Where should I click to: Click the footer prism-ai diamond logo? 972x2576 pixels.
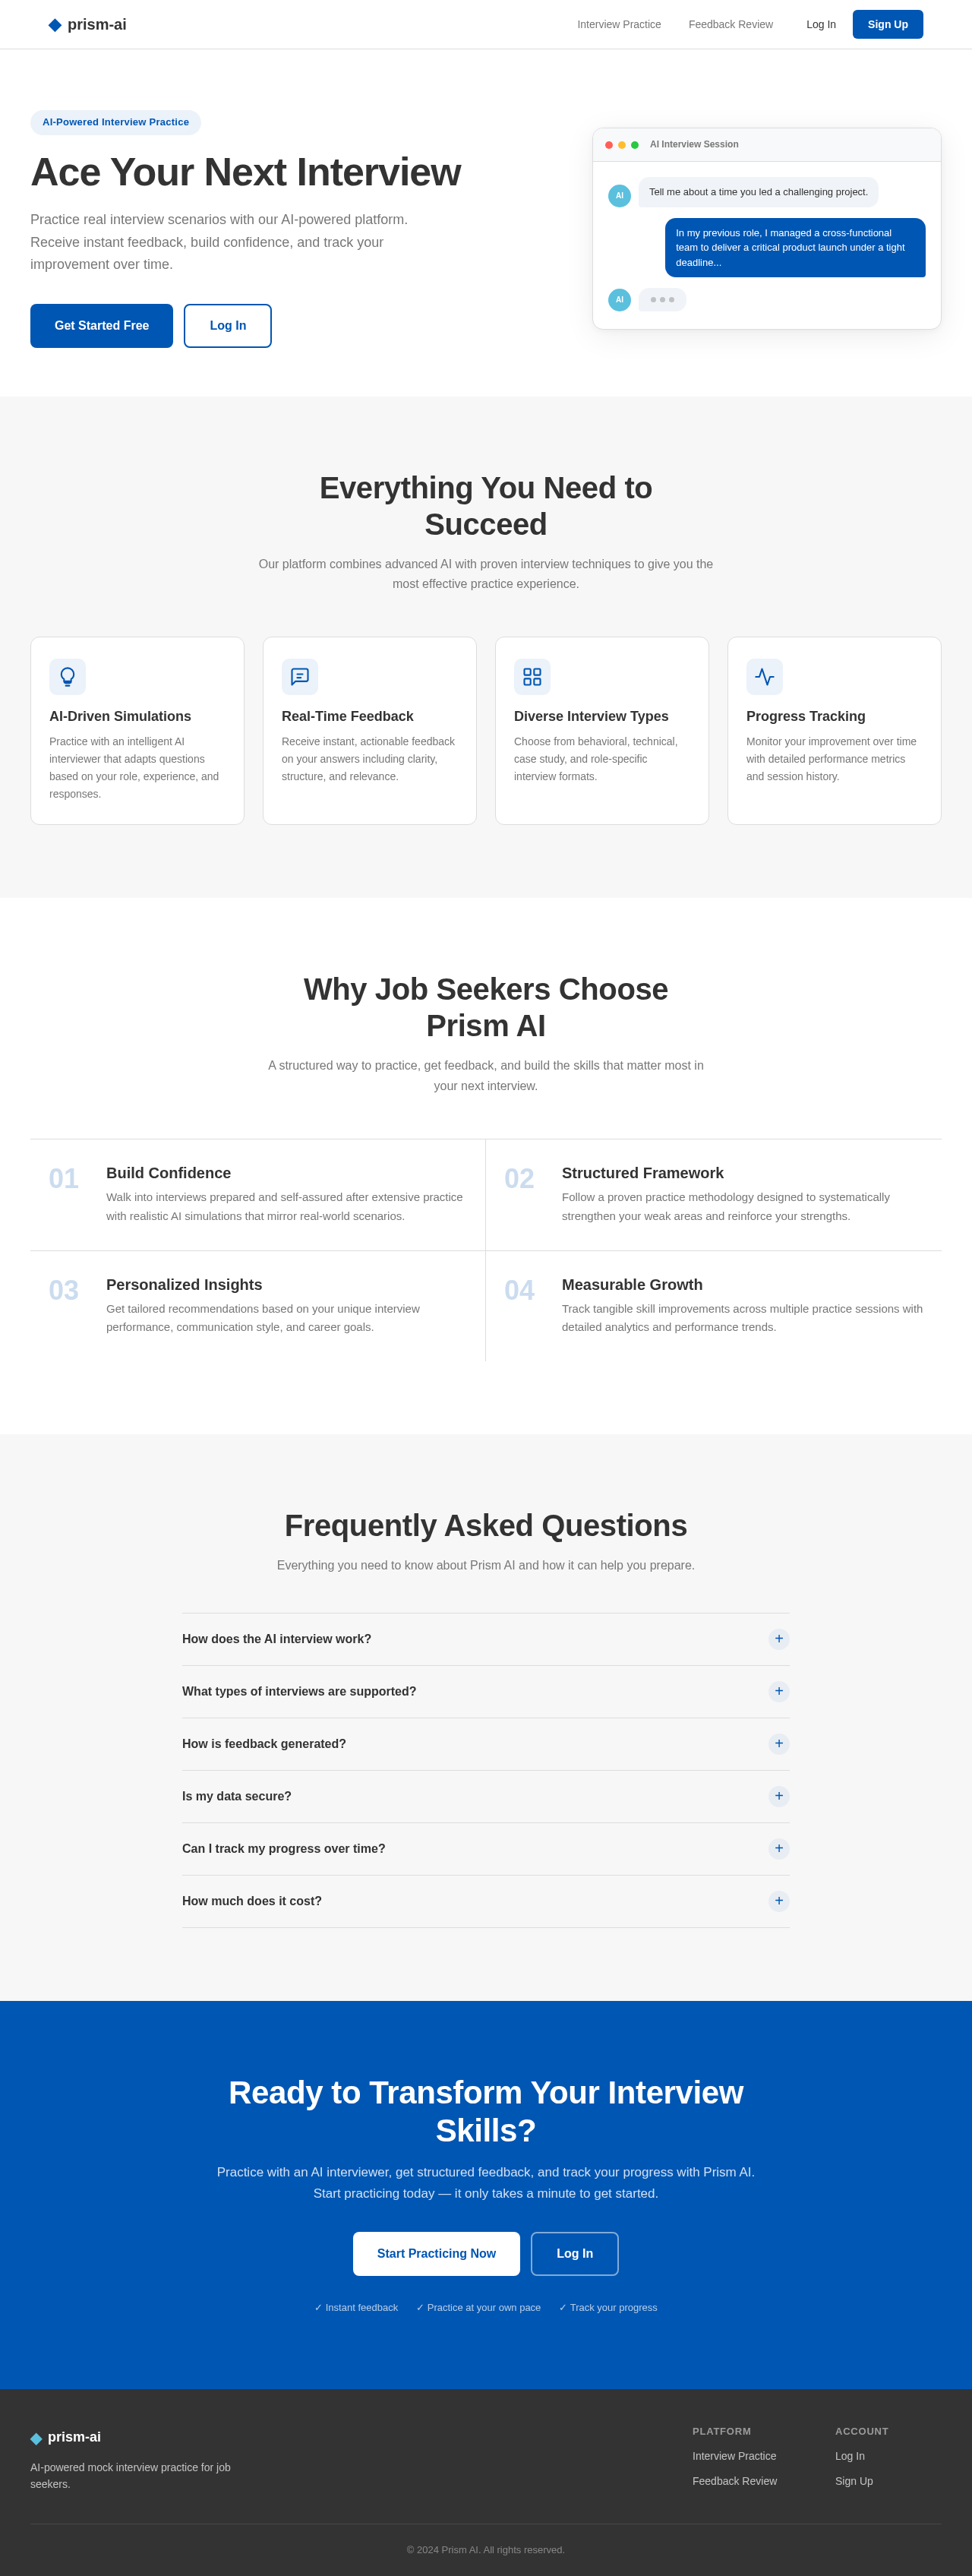[36, 2438]
